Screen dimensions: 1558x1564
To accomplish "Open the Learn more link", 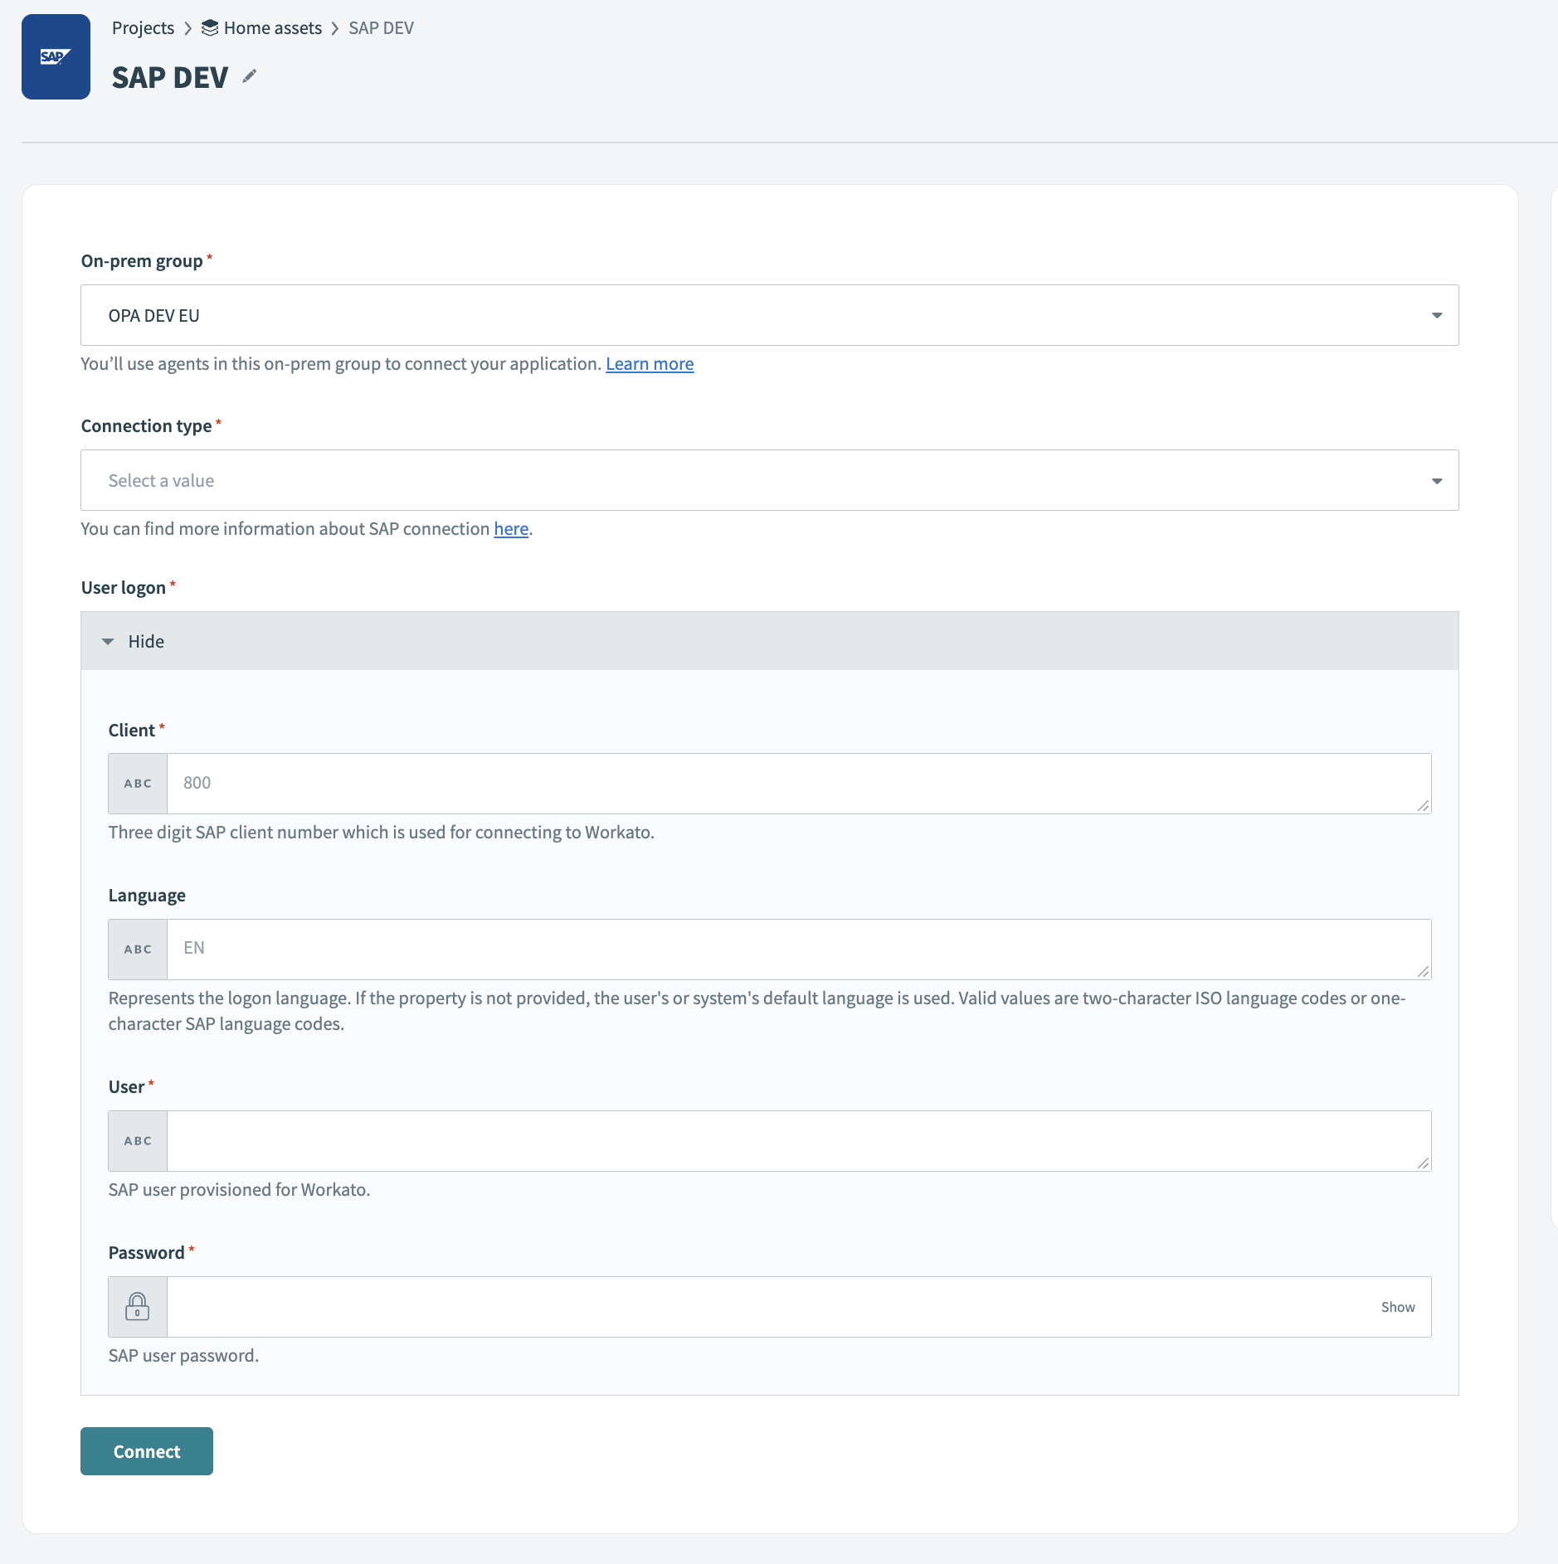I will pos(650,364).
